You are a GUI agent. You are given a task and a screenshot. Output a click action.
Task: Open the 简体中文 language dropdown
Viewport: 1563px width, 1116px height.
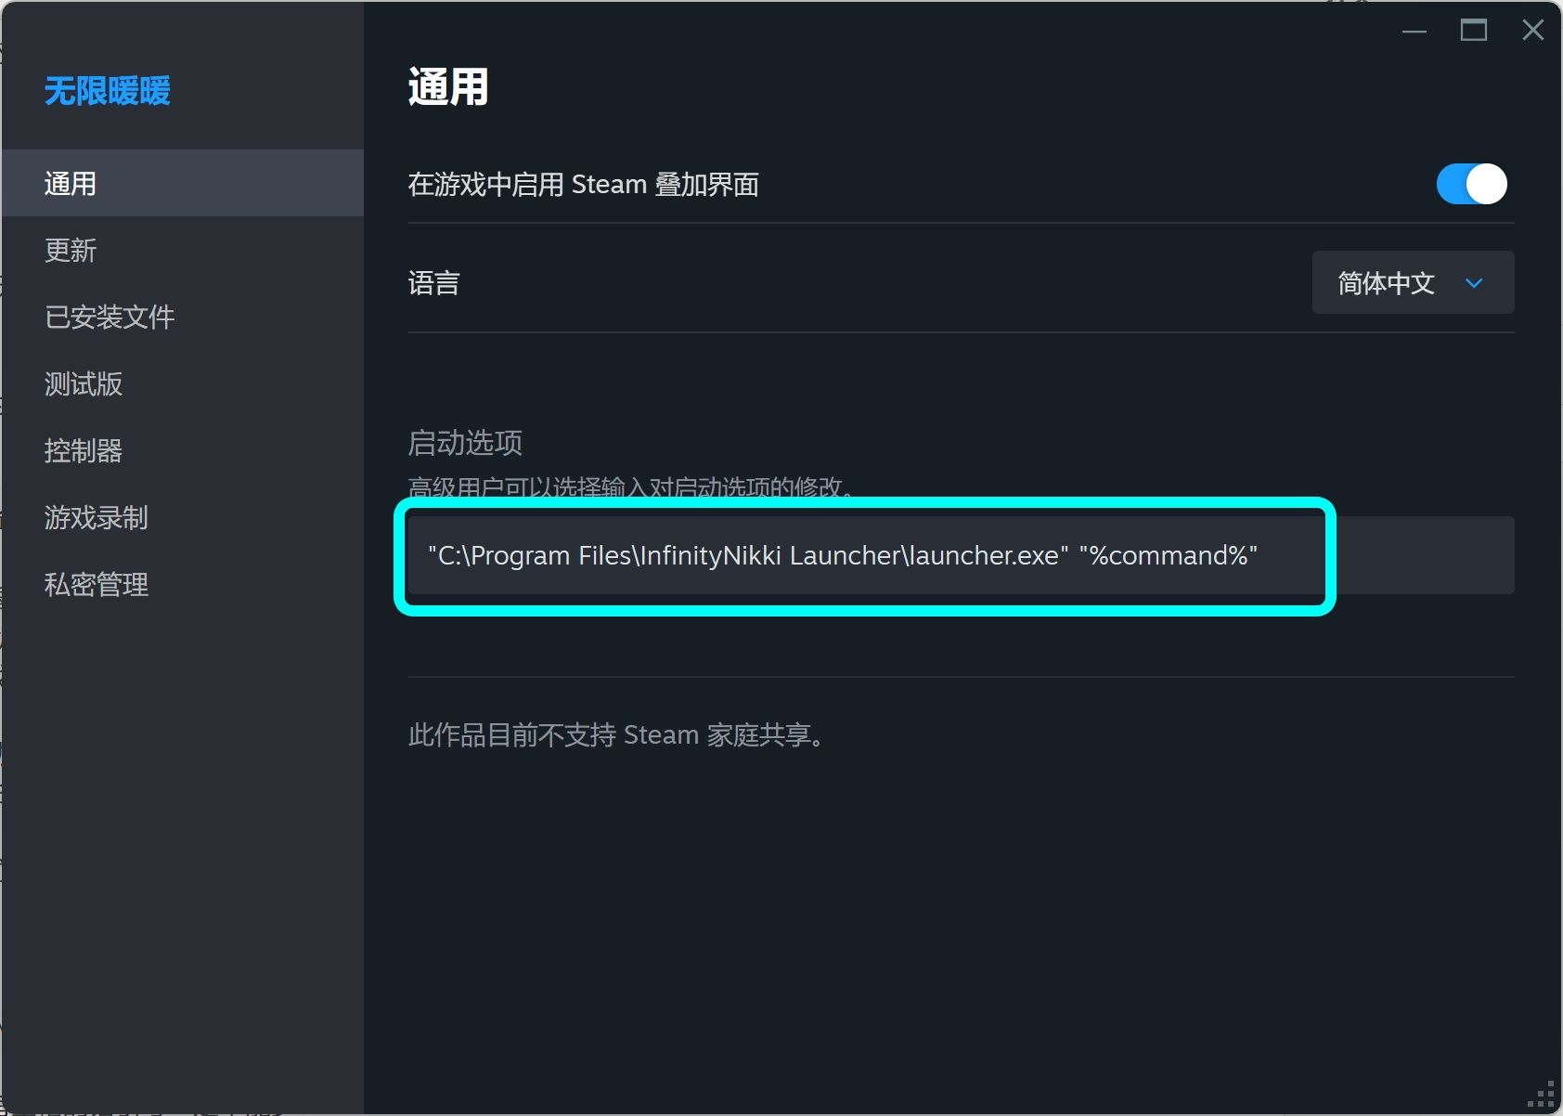[1413, 282]
